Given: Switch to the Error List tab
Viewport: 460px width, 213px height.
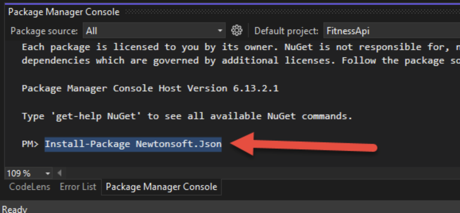Looking at the screenshot, I should pyautogui.click(x=78, y=187).
